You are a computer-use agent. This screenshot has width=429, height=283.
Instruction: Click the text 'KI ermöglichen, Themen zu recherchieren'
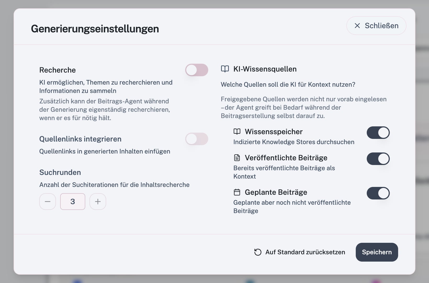(106, 87)
